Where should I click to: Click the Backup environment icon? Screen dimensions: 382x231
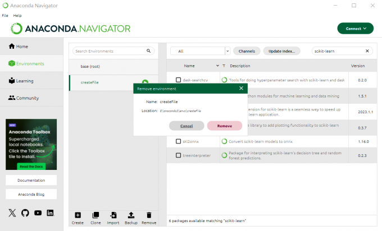[x=131, y=215]
